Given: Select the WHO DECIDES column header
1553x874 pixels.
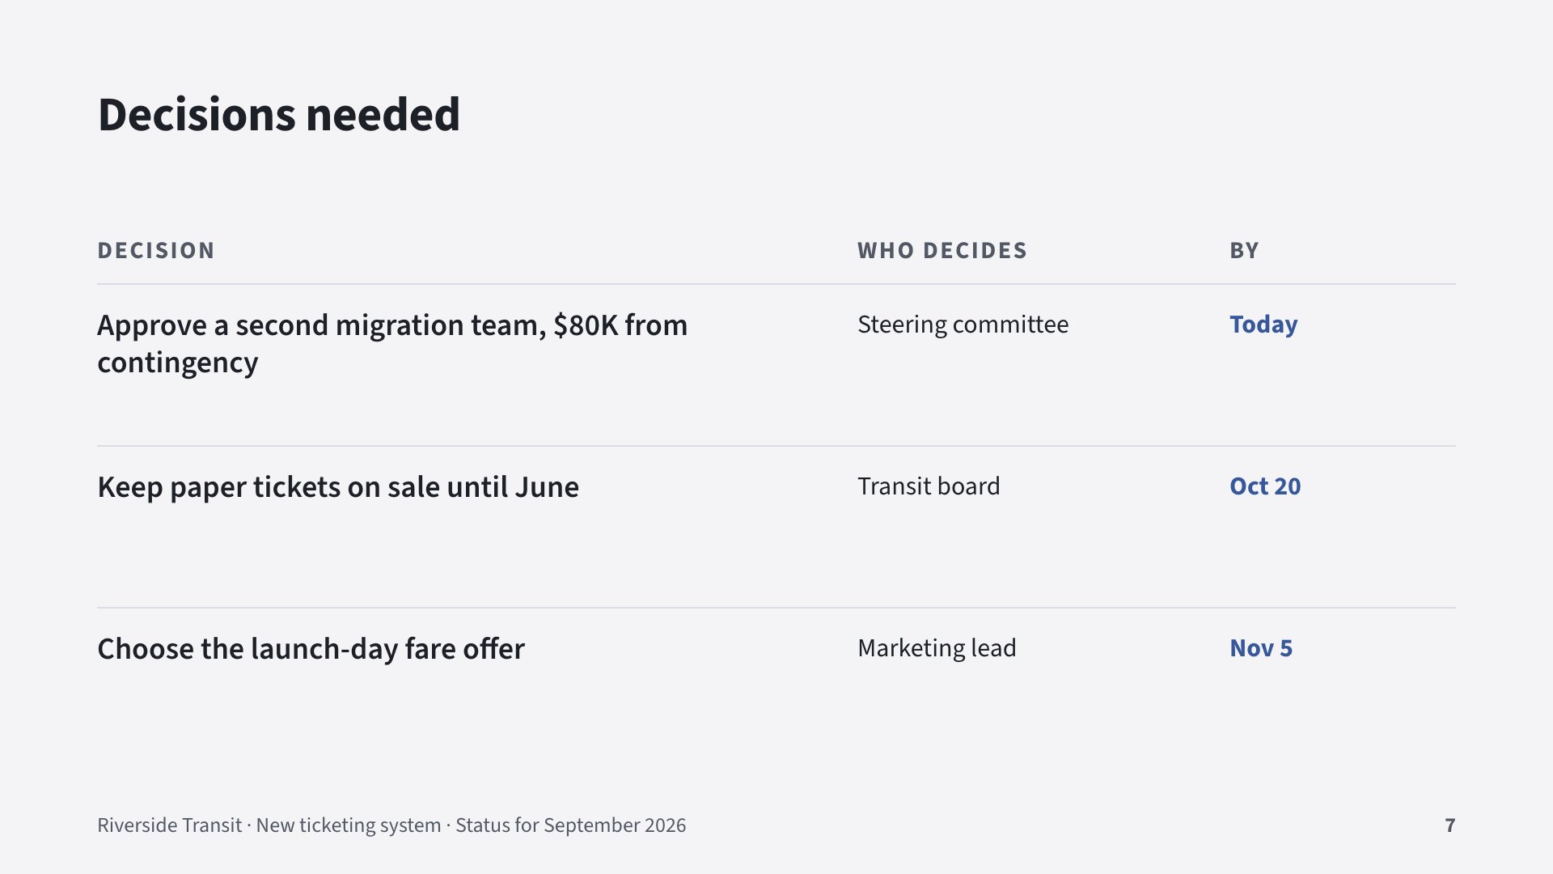Looking at the screenshot, I should [x=942, y=251].
